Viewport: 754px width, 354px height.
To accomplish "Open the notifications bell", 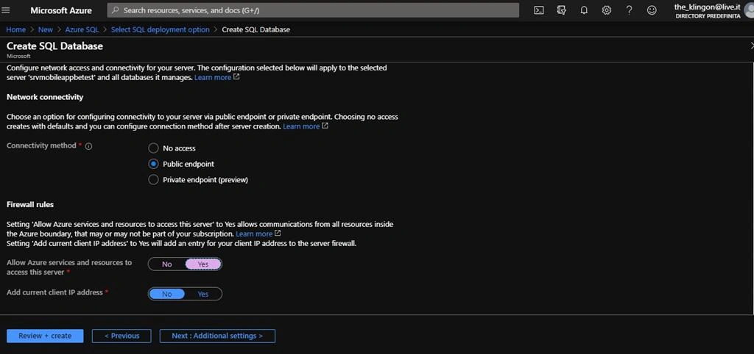I will [x=584, y=10].
